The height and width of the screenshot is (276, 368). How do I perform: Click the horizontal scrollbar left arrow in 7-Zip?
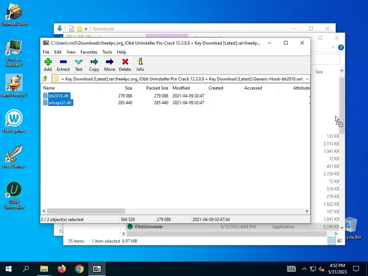coord(44,211)
